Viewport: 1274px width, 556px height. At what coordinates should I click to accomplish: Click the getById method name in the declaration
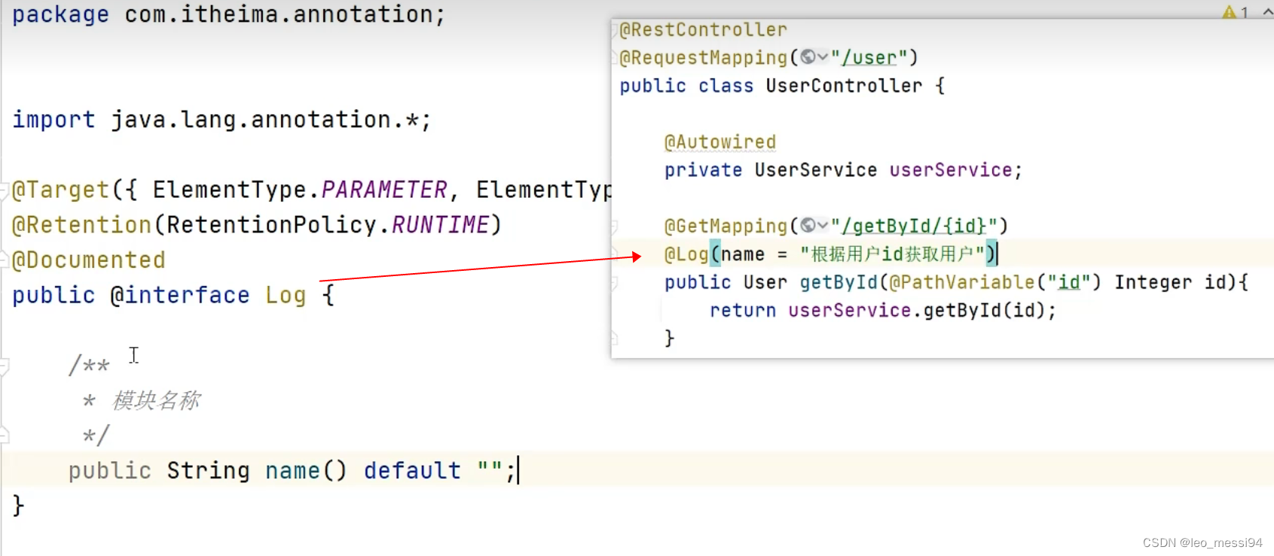click(x=839, y=282)
